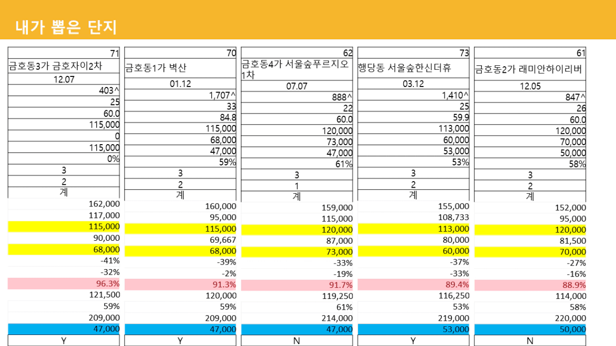Click the pink-highlighted 96.3% cell

pos(64,283)
